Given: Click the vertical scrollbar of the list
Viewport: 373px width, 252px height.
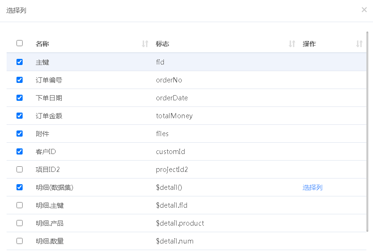Looking at the screenshot, I should 367,132.
